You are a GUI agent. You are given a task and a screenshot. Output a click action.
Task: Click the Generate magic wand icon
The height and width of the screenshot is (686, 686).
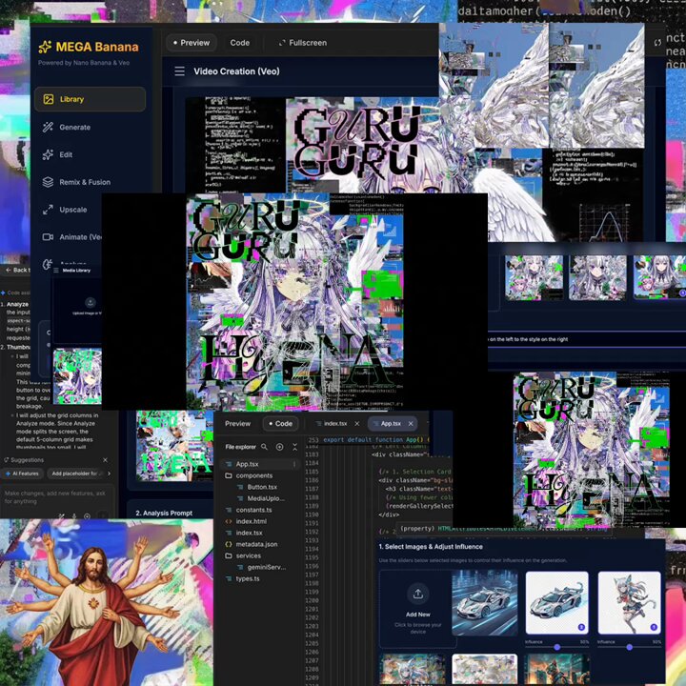49,128
